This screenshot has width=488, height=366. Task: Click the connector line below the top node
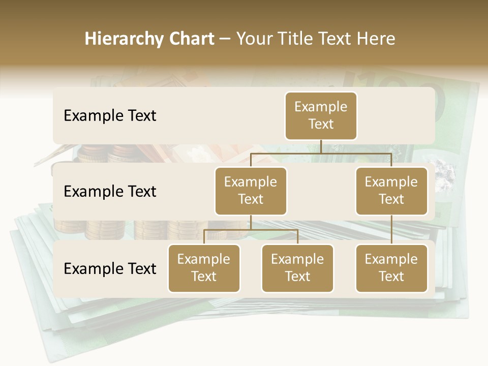coord(320,147)
